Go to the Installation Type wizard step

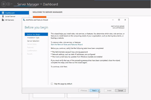point(33,38)
